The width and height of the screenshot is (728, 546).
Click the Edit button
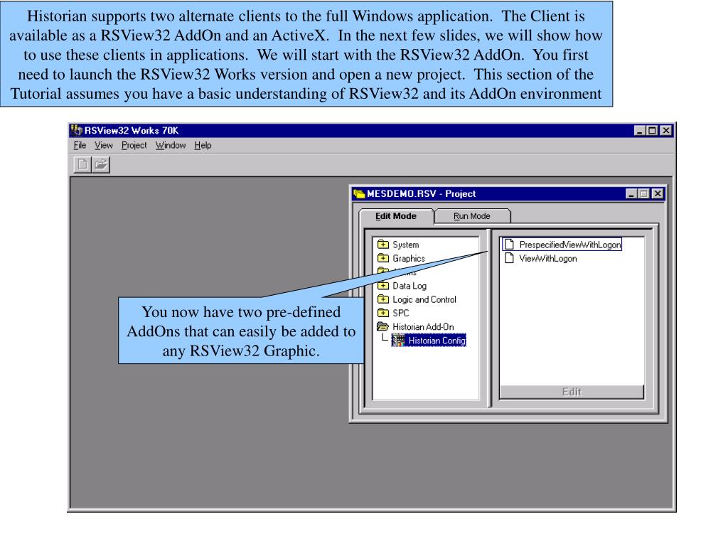[x=572, y=392]
